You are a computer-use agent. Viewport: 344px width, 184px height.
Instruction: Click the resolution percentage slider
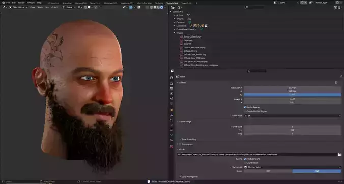(x=293, y=95)
